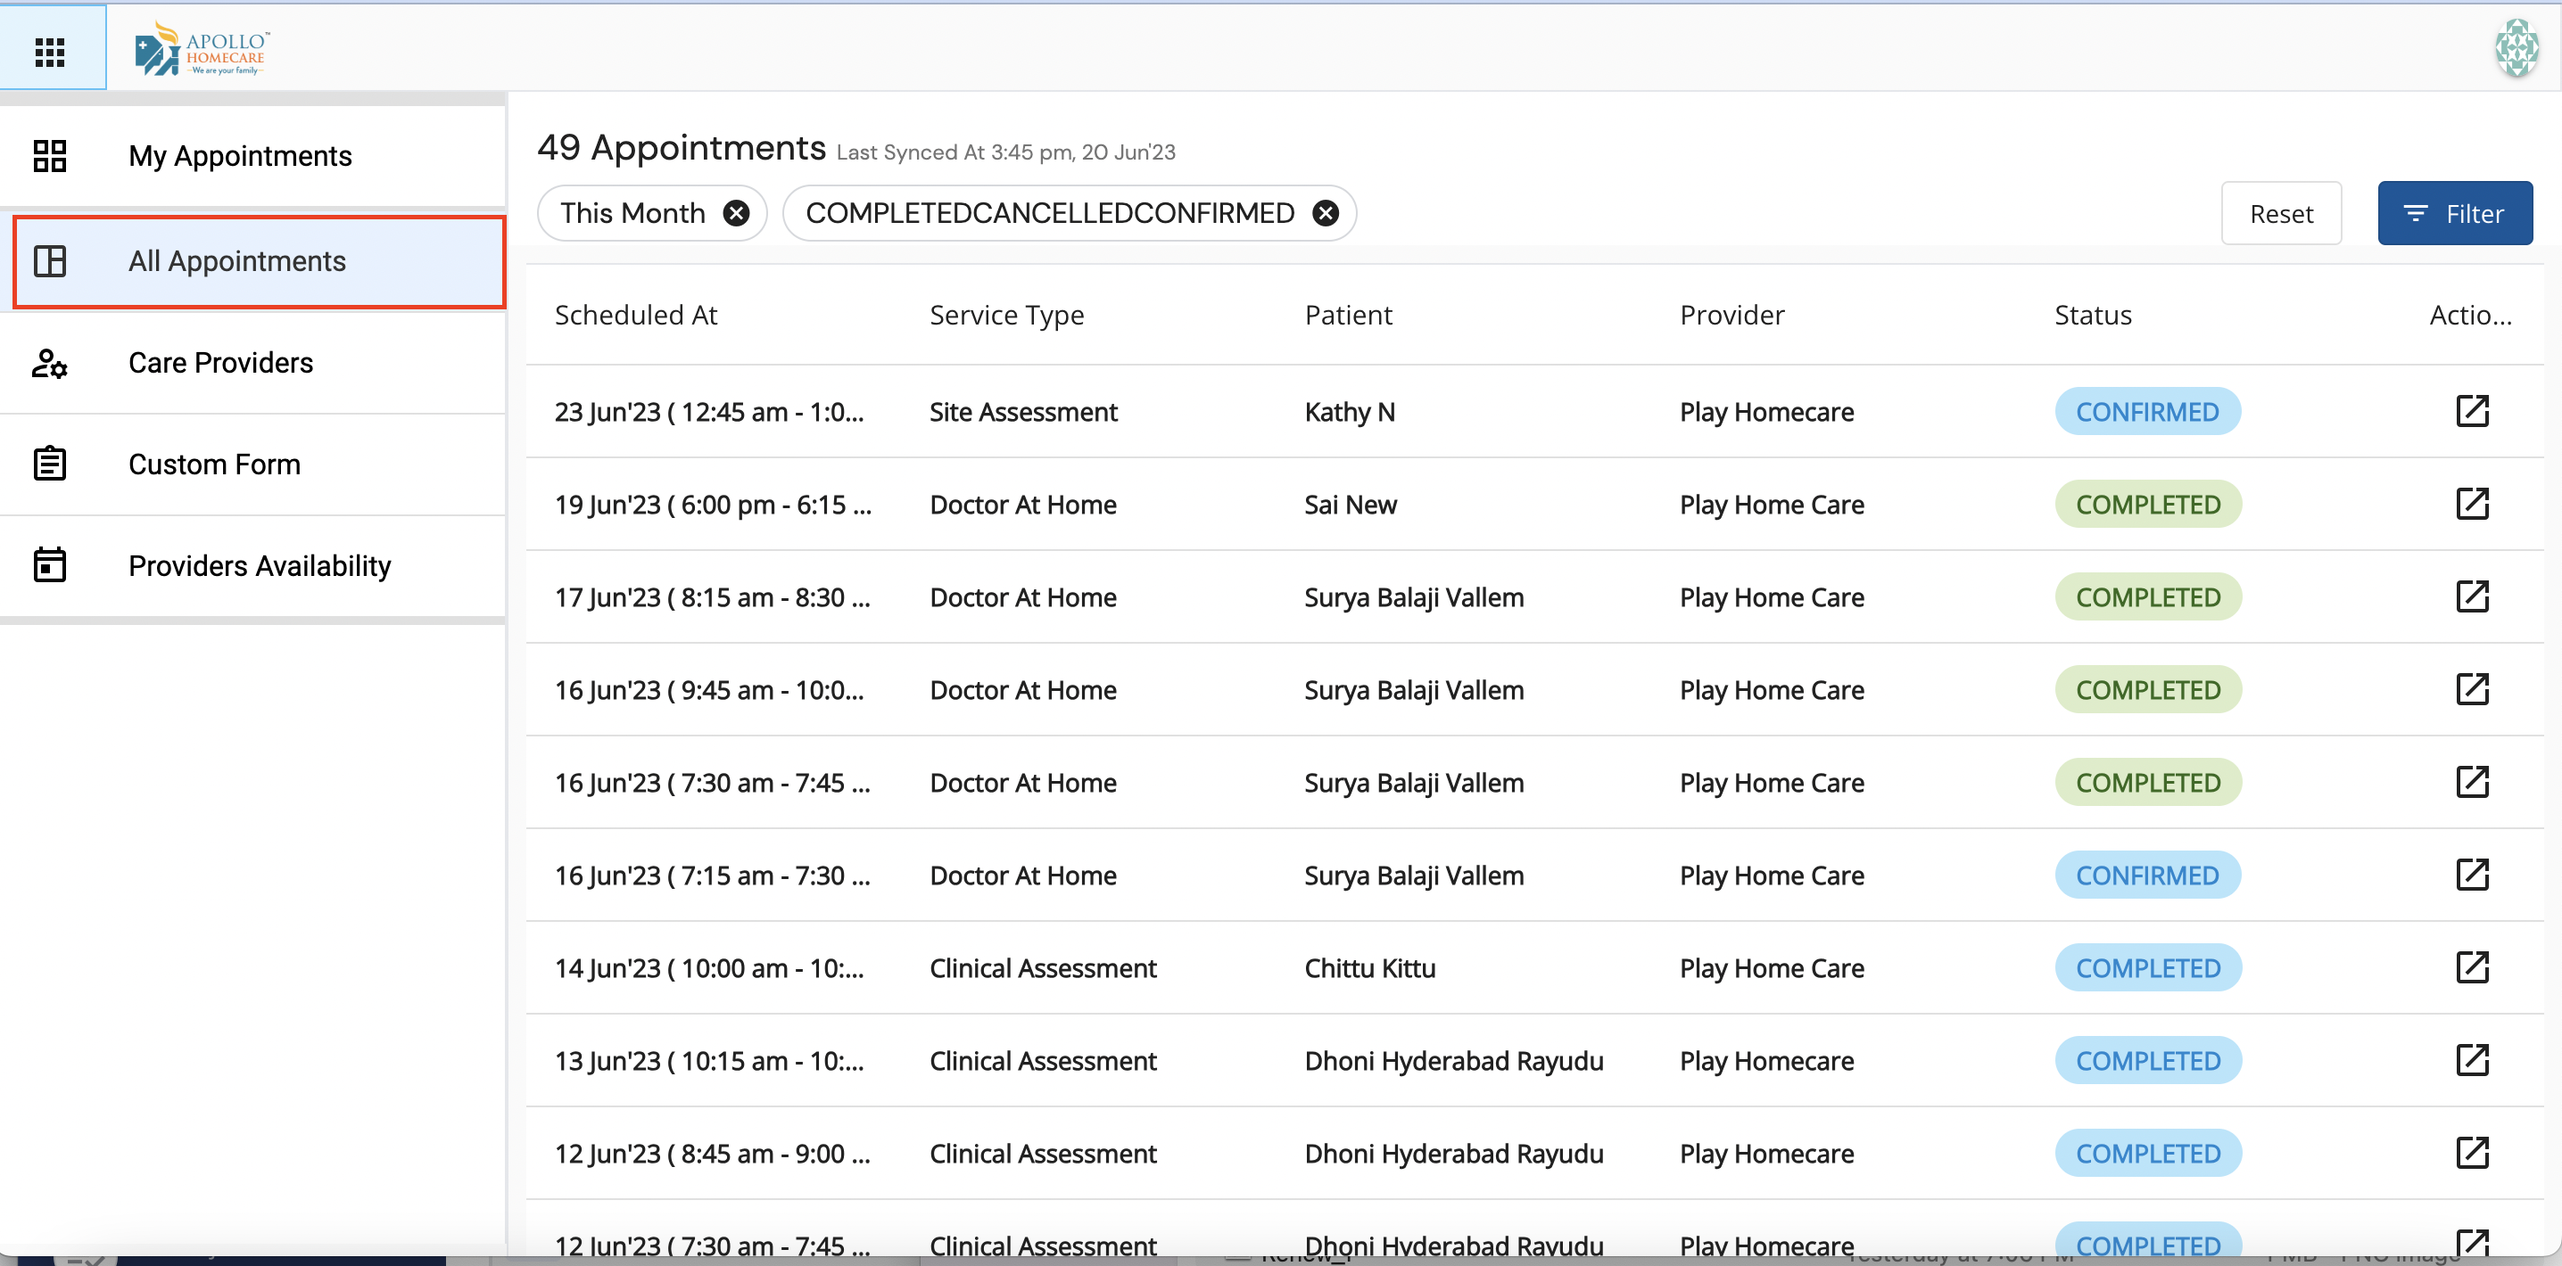Click the profile icon in top-right corner
Image resolution: width=2562 pixels, height=1266 pixels.
(2517, 46)
